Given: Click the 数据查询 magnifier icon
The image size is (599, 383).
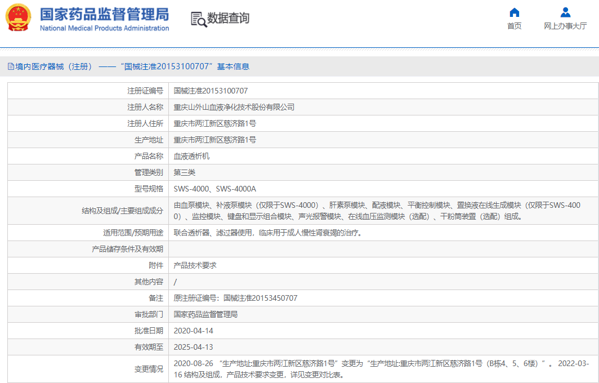Looking at the screenshot, I should pos(198,19).
